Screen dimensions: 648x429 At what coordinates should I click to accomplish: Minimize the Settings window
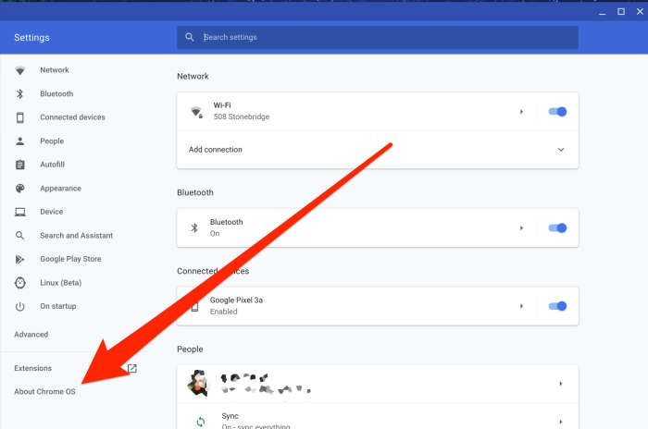pos(602,12)
